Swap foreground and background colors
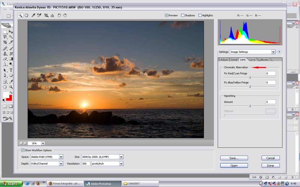Image resolution: width=300 pixels, height=187 pixels. (x=11, y=92)
